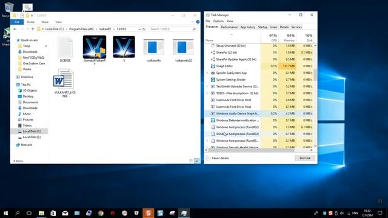Screen dimensions: 388x218
Task: Switch to App history tab
Action: pyautogui.click(x=248, y=27)
